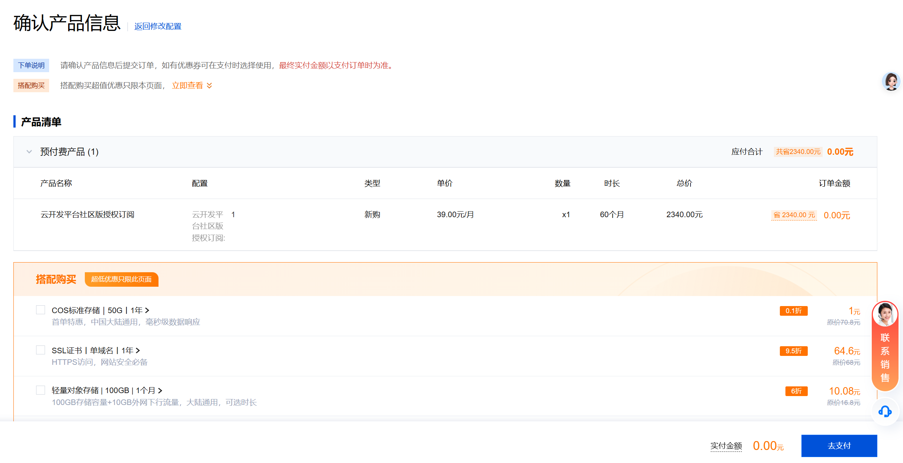Screen dimensions: 903x463
Task: Click the virtual assistant avatar icon
Action: click(891, 81)
